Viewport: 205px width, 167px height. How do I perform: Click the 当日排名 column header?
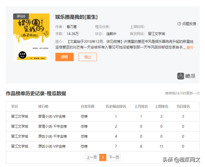[183, 106]
